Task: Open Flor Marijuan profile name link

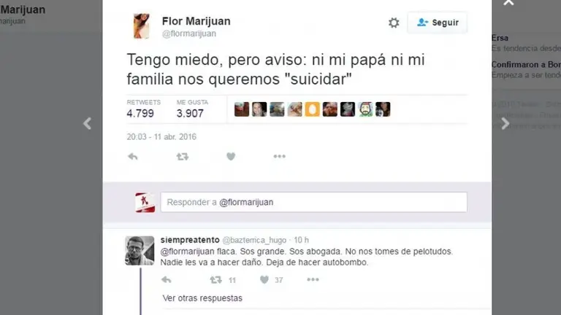Action: click(x=196, y=21)
